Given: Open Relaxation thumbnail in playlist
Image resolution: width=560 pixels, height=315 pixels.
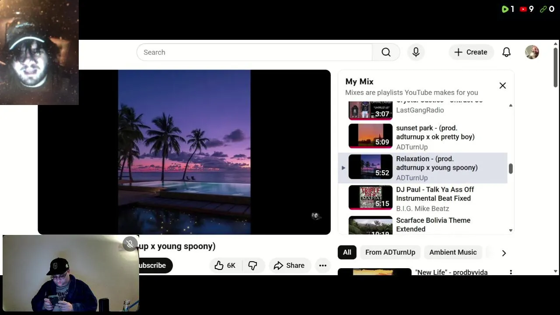Looking at the screenshot, I should coord(371,167).
